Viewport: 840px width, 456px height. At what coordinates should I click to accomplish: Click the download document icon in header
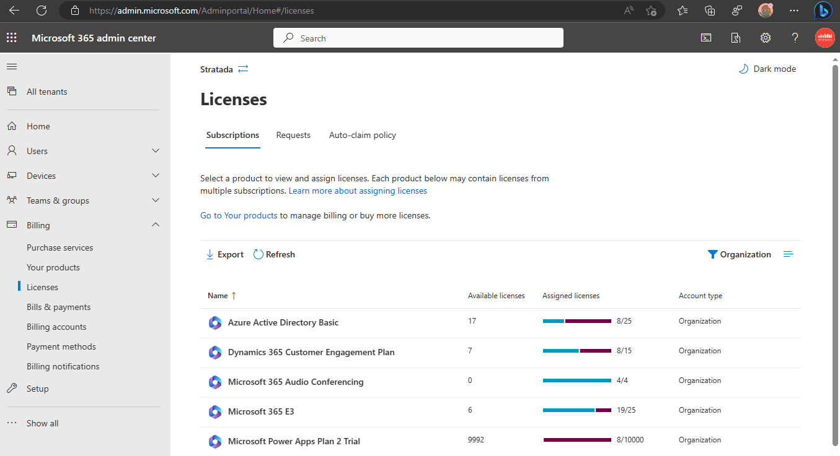click(x=736, y=38)
